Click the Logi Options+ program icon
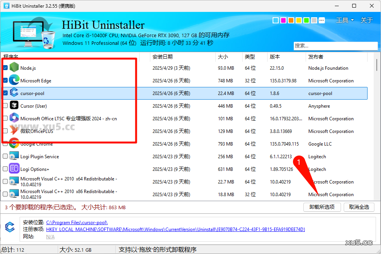The height and width of the screenshot is (254, 381). (x=14, y=169)
